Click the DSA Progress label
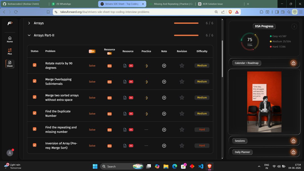Screen dimensions: 304x171 tap(264, 26)
